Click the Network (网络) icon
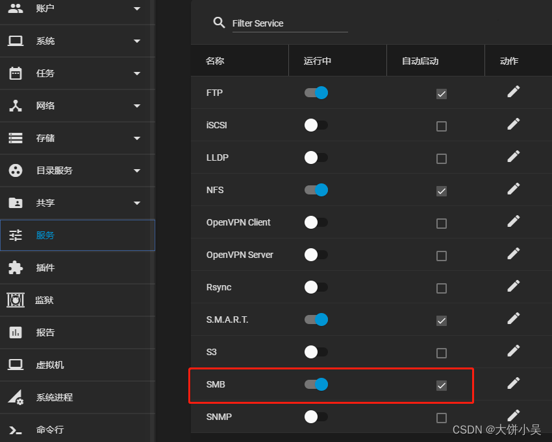 pyautogui.click(x=16, y=106)
